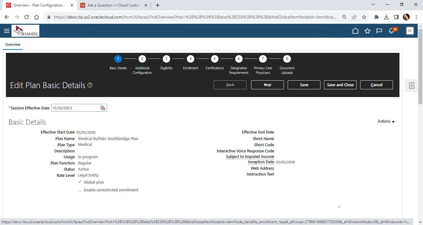Click the Usage value In program

point(88,157)
